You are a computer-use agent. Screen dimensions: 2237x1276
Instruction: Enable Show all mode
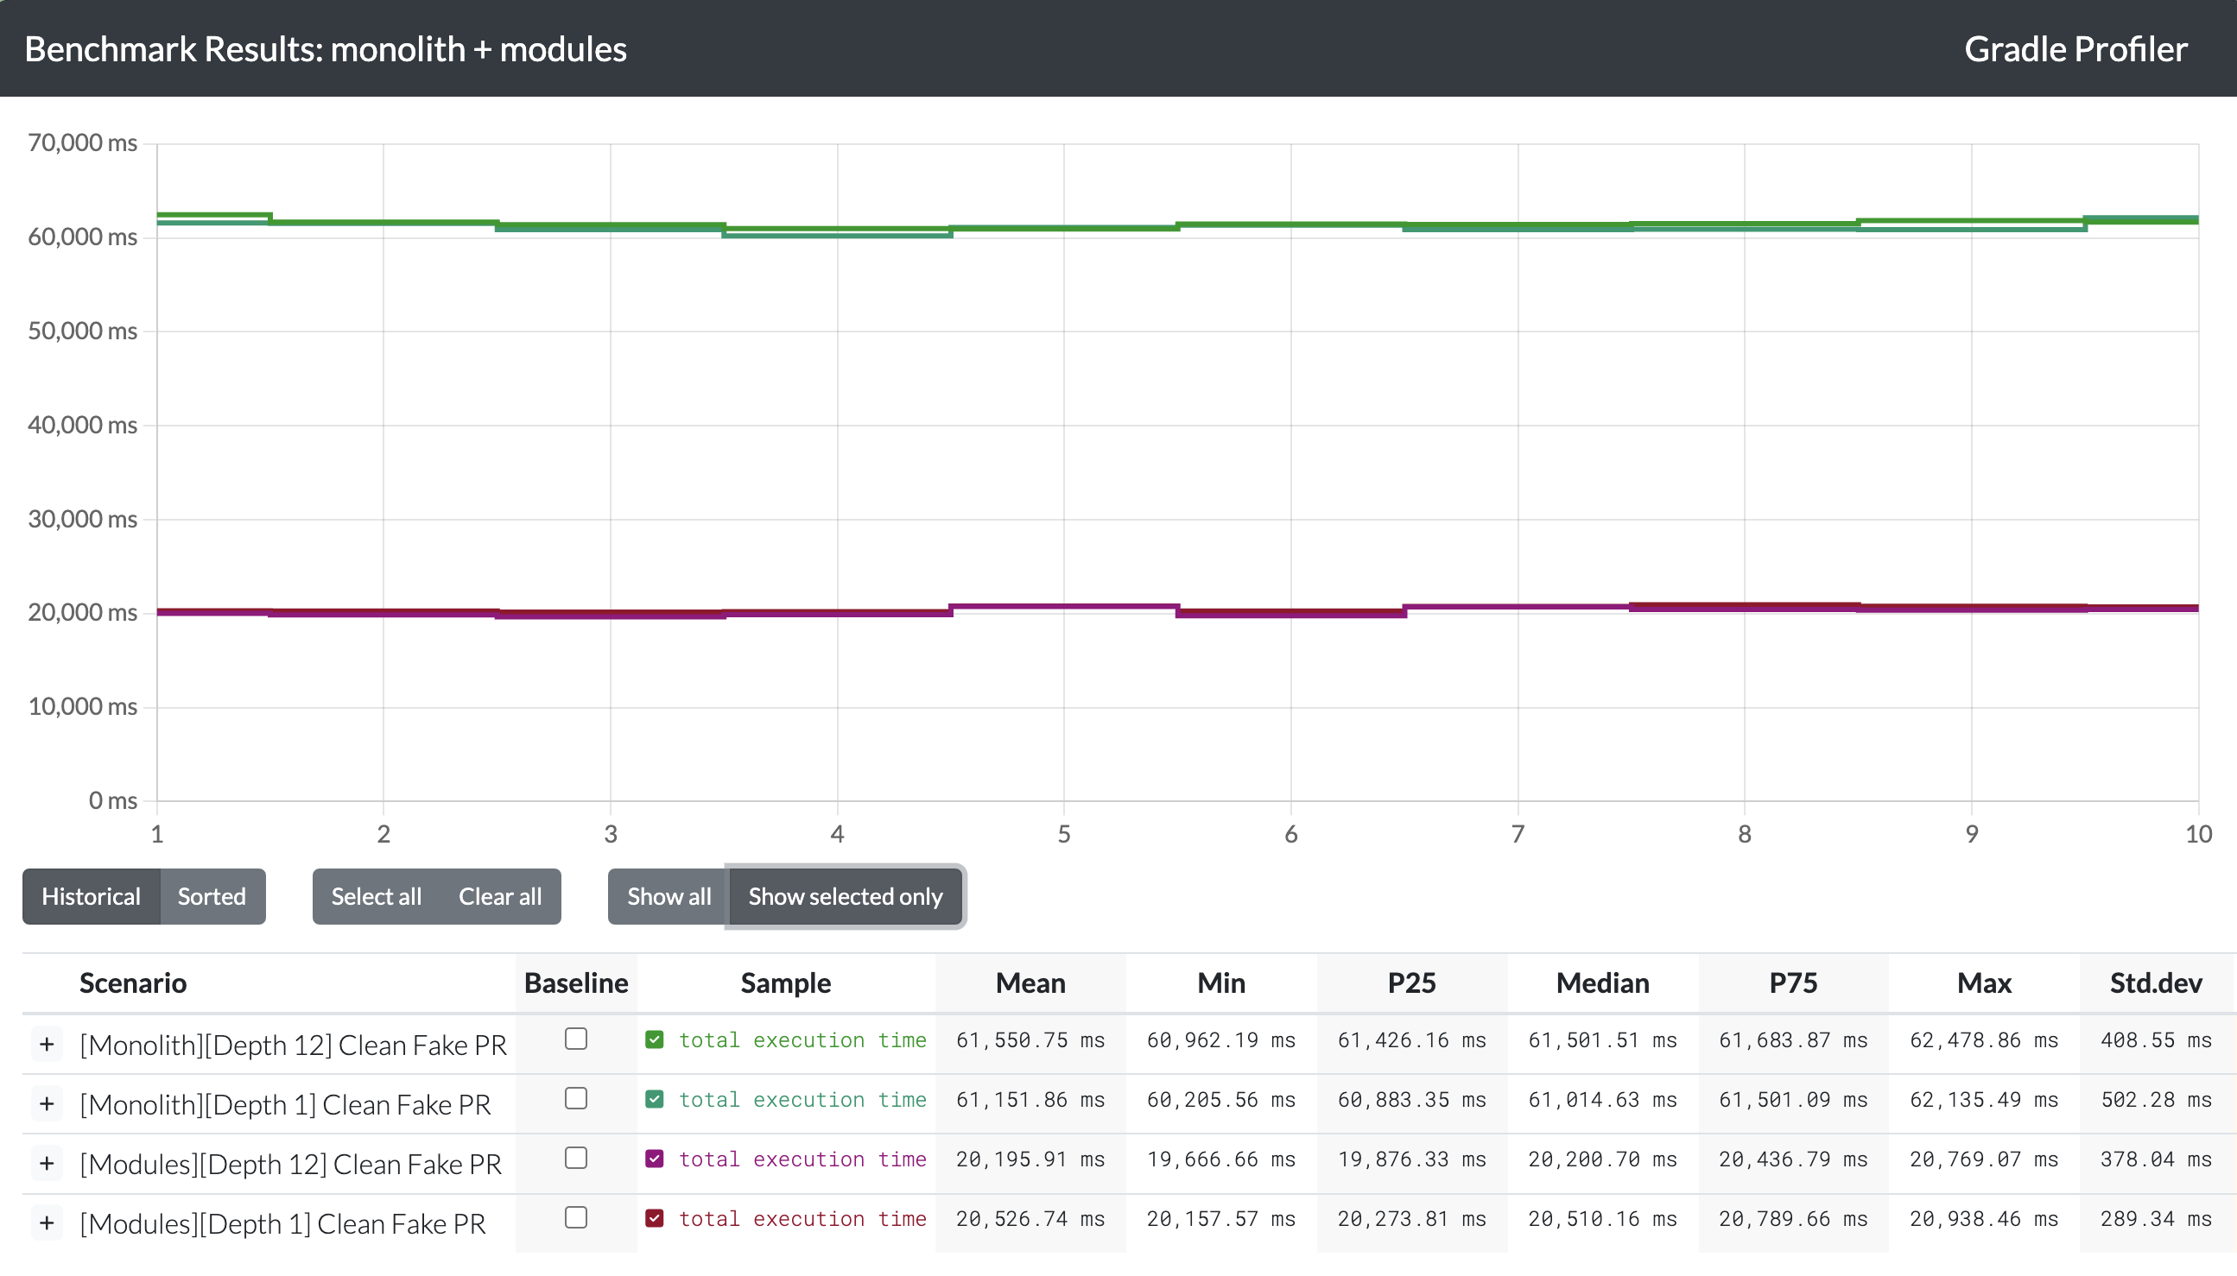tap(667, 896)
